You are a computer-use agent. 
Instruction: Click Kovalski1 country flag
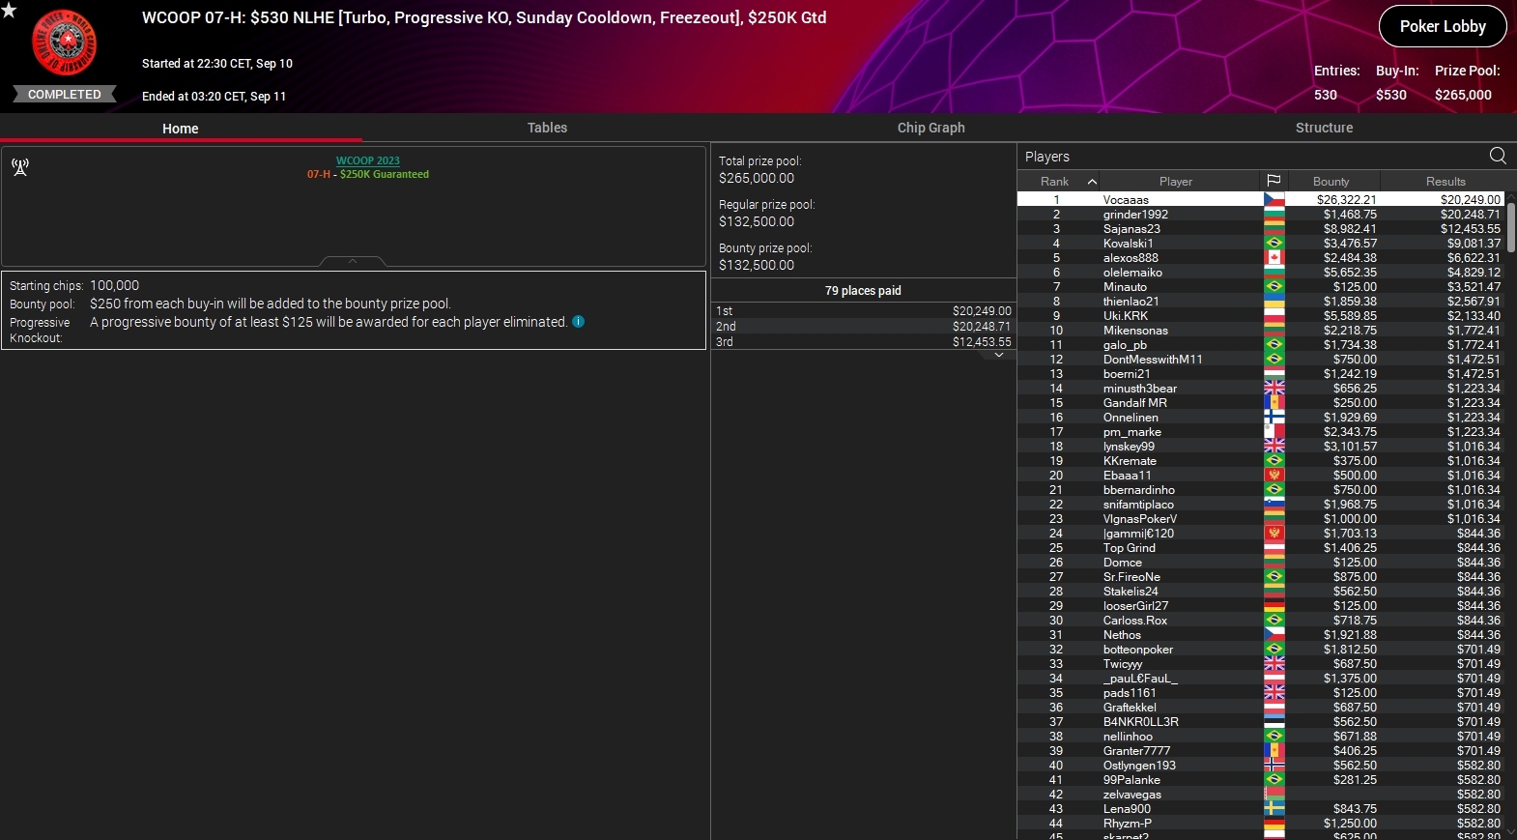coord(1274,243)
